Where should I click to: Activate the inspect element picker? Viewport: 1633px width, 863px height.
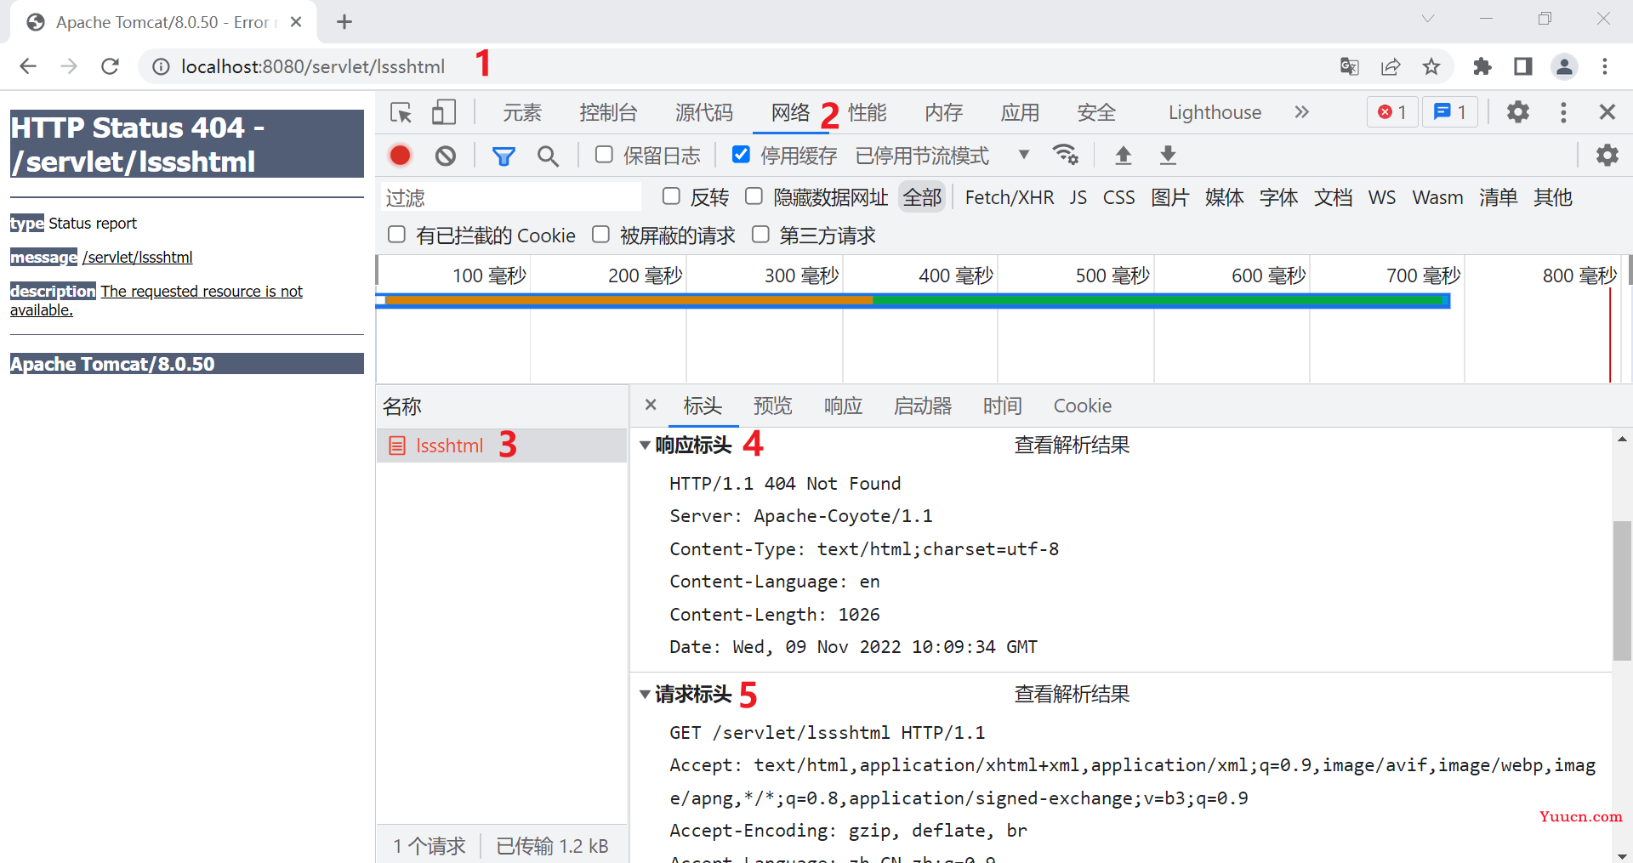[x=401, y=112]
